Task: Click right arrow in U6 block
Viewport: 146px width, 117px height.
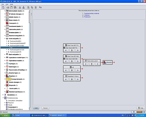Action: [x=78, y=70]
